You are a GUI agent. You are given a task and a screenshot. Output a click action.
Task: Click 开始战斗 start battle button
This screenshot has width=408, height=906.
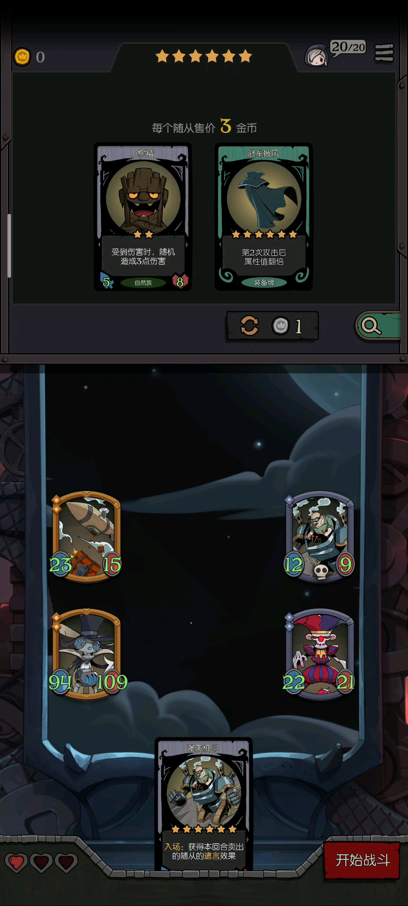[x=362, y=860]
